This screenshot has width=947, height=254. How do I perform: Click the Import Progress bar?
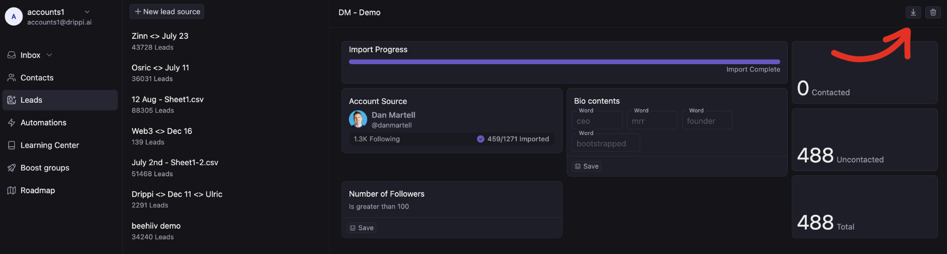(564, 62)
